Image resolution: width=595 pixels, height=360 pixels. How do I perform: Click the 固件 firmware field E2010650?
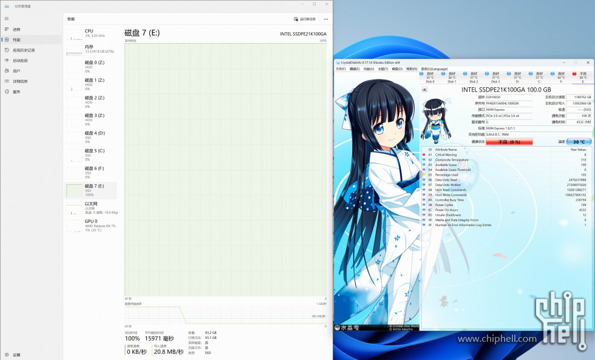pyautogui.click(x=509, y=97)
